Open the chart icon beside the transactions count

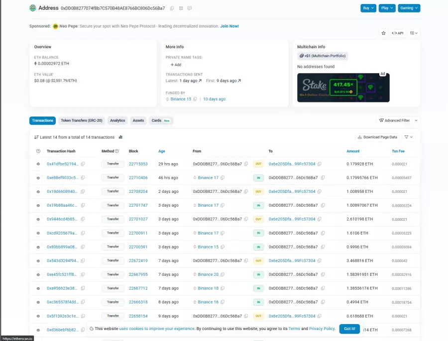(x=120, y=137)
